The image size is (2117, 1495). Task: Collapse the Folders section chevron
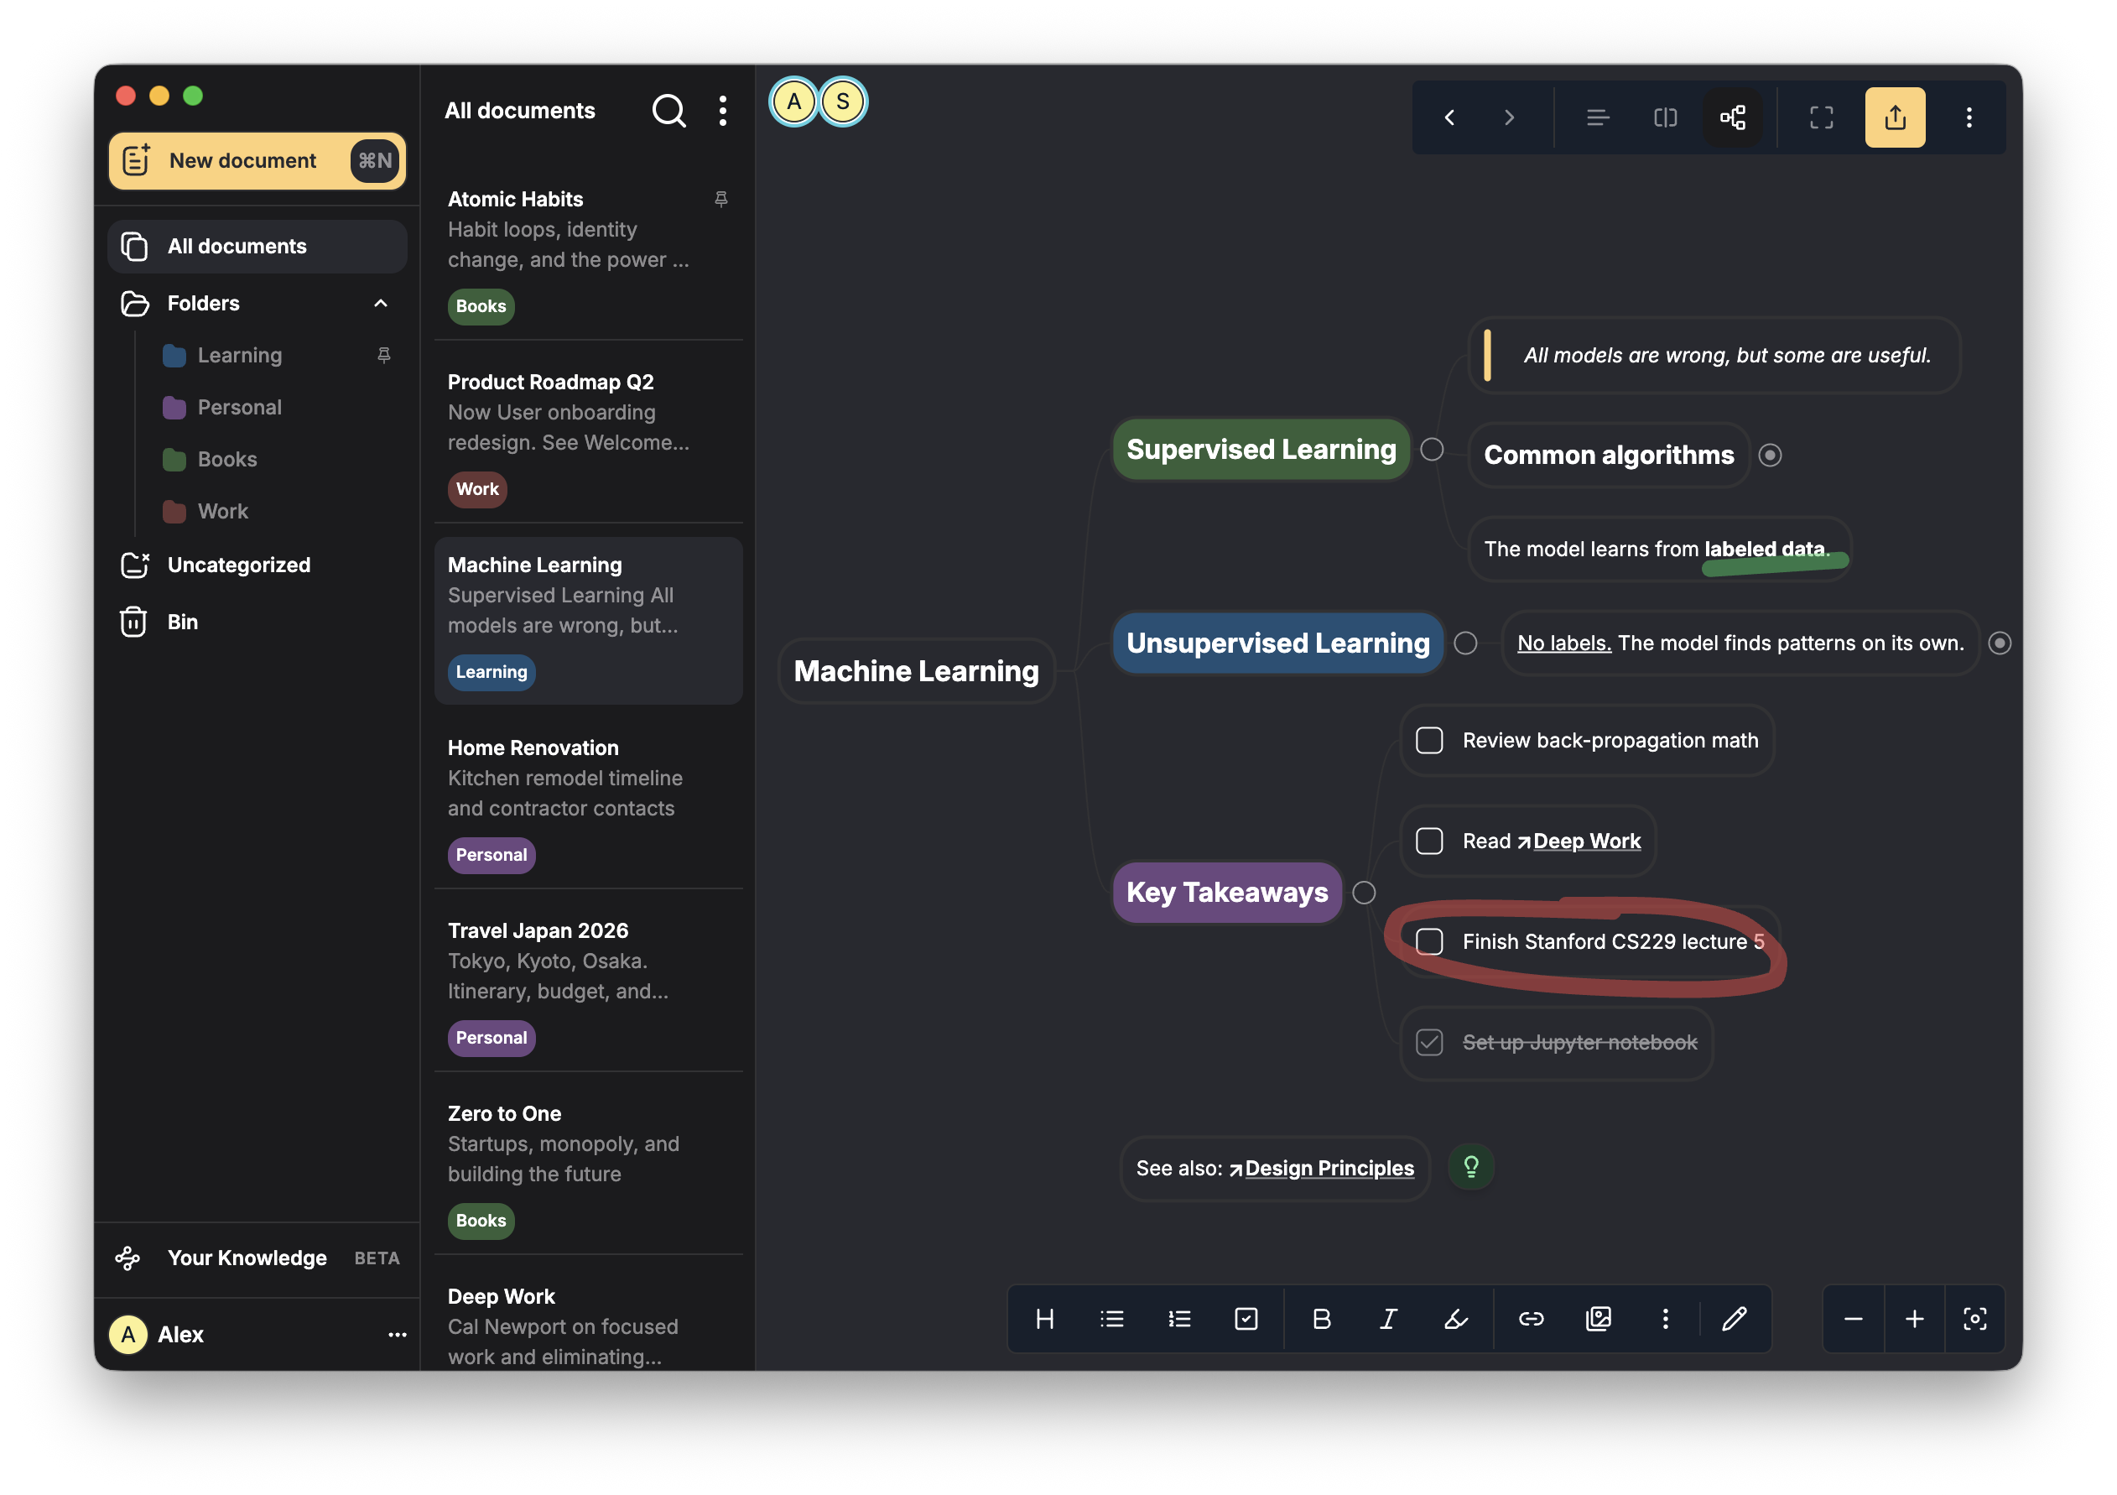[381, 304]
